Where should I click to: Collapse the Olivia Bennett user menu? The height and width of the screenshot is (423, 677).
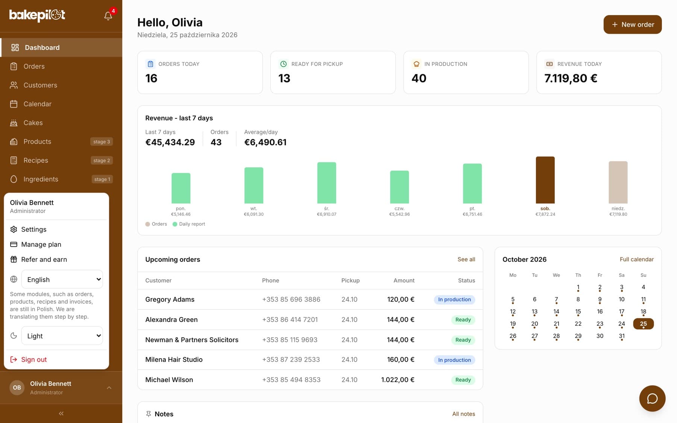(61, 388)
